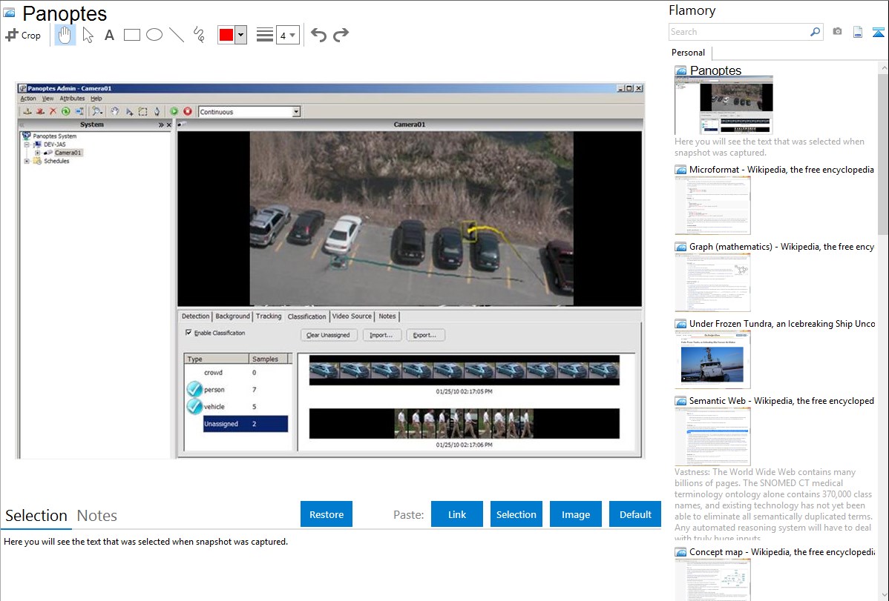This screenshot has height=601, width=889.
Task: Switch to the Tracking tab
Action: [268, 316]
